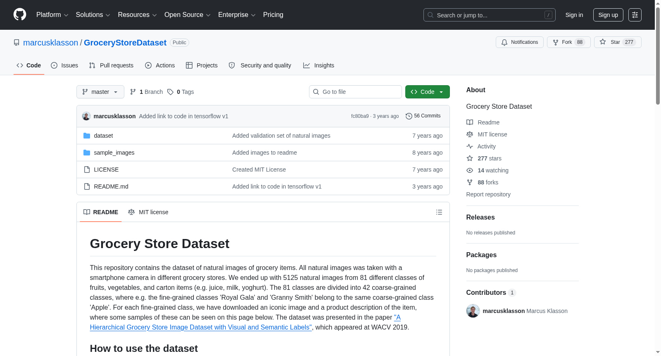Select the README tab in file viewer
The image size is (661, 356).
pos(101,212)
